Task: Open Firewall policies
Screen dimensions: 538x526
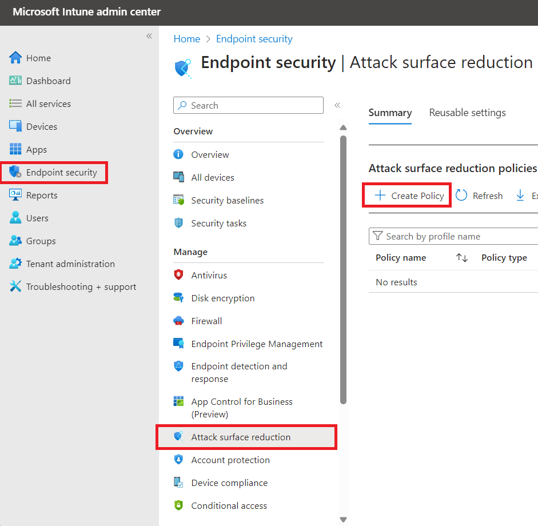Action: coord(206,321)
